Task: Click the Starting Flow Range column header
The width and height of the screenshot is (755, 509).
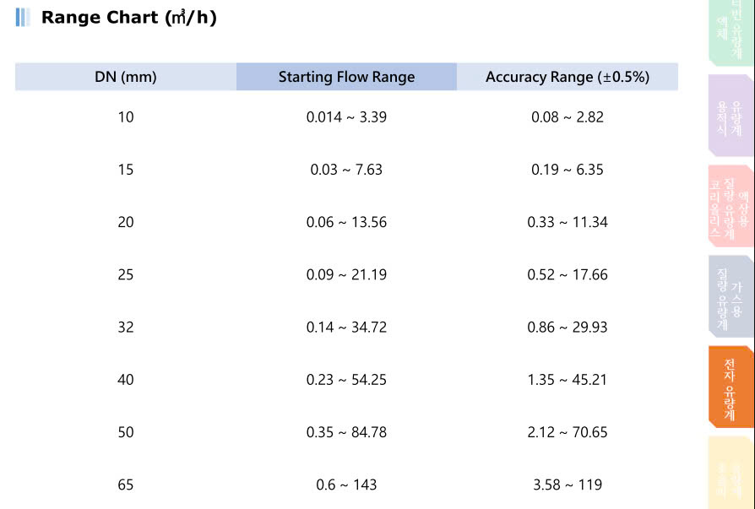Action: coord(347,77)
